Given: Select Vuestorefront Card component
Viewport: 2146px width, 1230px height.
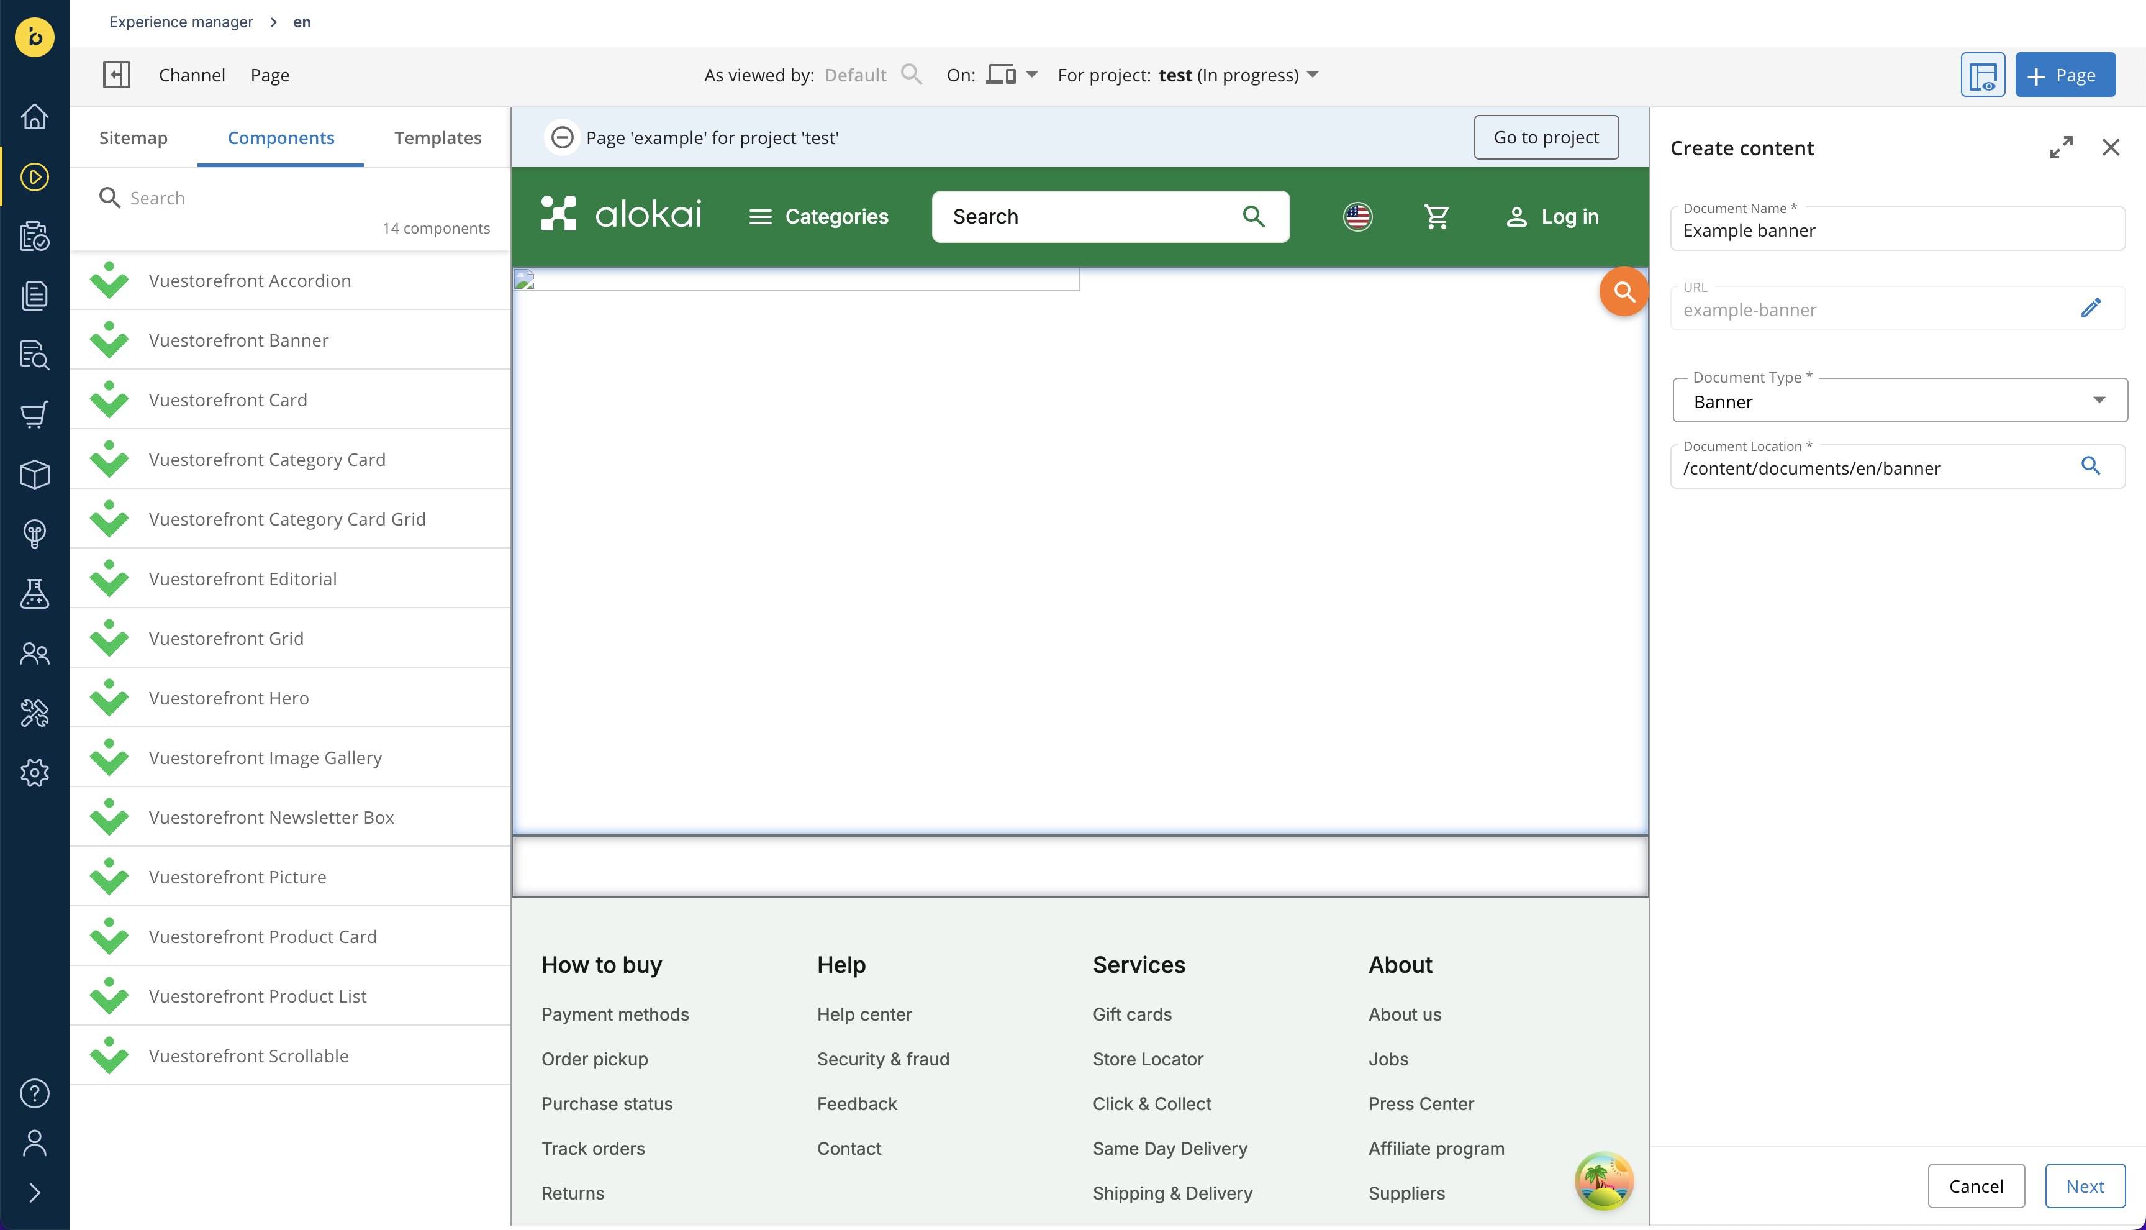Looking at the screenshot, I should (x=291, y=399).
